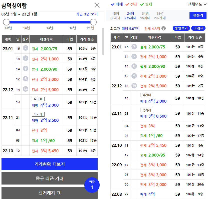
Task: Close the 삼덕청아람 panel with X icon
Action: (x=97, y=5)
